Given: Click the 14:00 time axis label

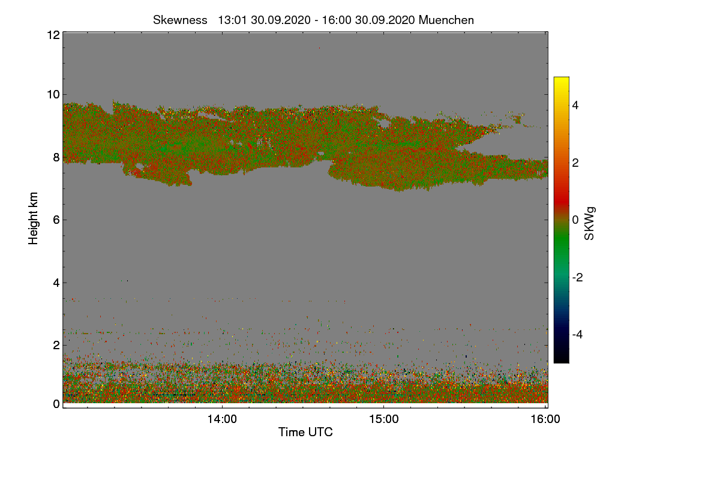Looking at the screenshot, I should [x=222, y=419].
